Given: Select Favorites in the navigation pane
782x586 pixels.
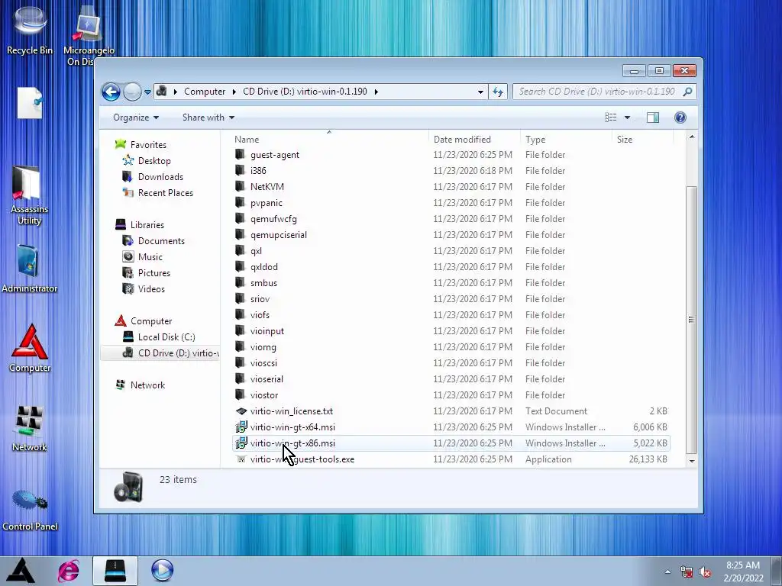Looking at the screenshot, I should point(148,145).
